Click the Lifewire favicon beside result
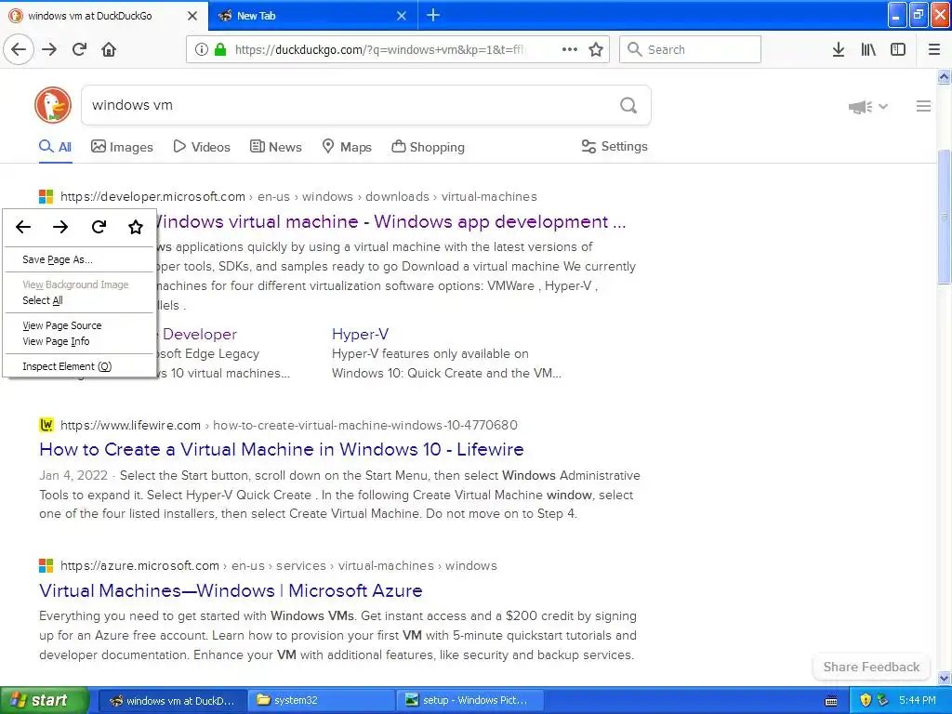 point(46,425)
